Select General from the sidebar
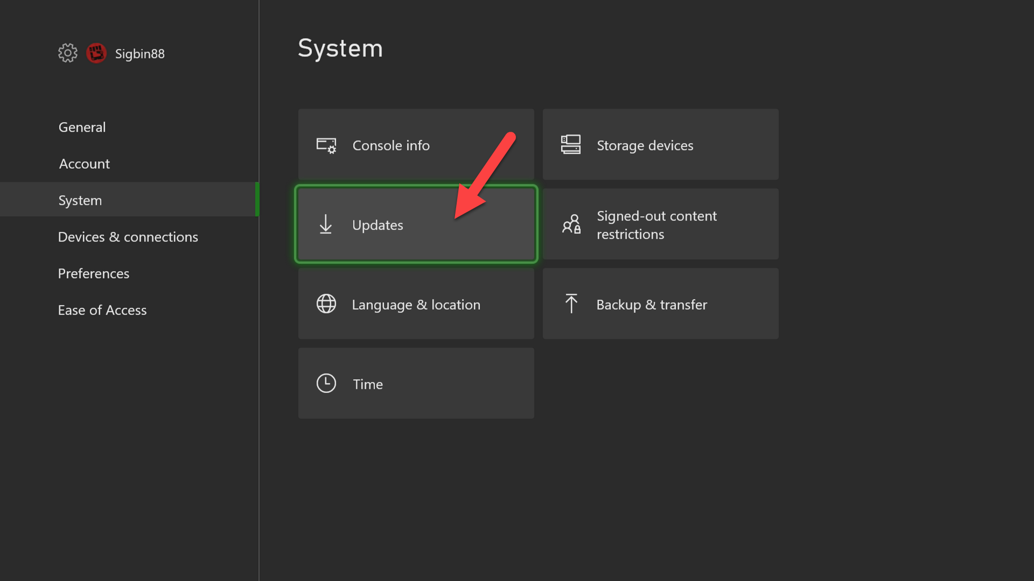Viewport: 1034px width, 581px height. click(82, 127)
